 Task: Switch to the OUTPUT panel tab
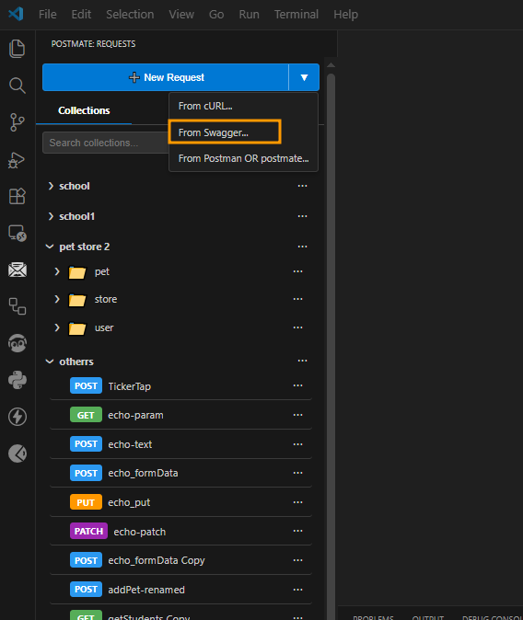pos(427,617)
